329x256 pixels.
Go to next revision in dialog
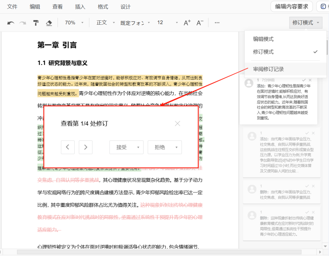click(86, 147)
